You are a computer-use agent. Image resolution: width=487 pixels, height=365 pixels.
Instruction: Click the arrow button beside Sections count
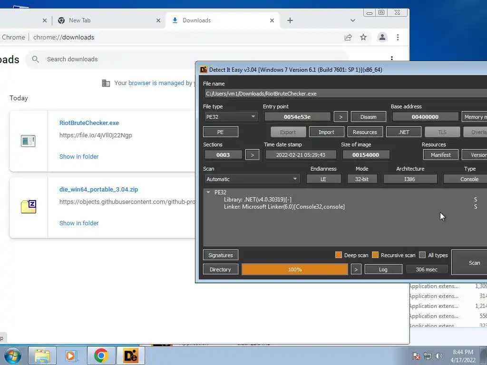pyautogui.click(x=252, y=155)
